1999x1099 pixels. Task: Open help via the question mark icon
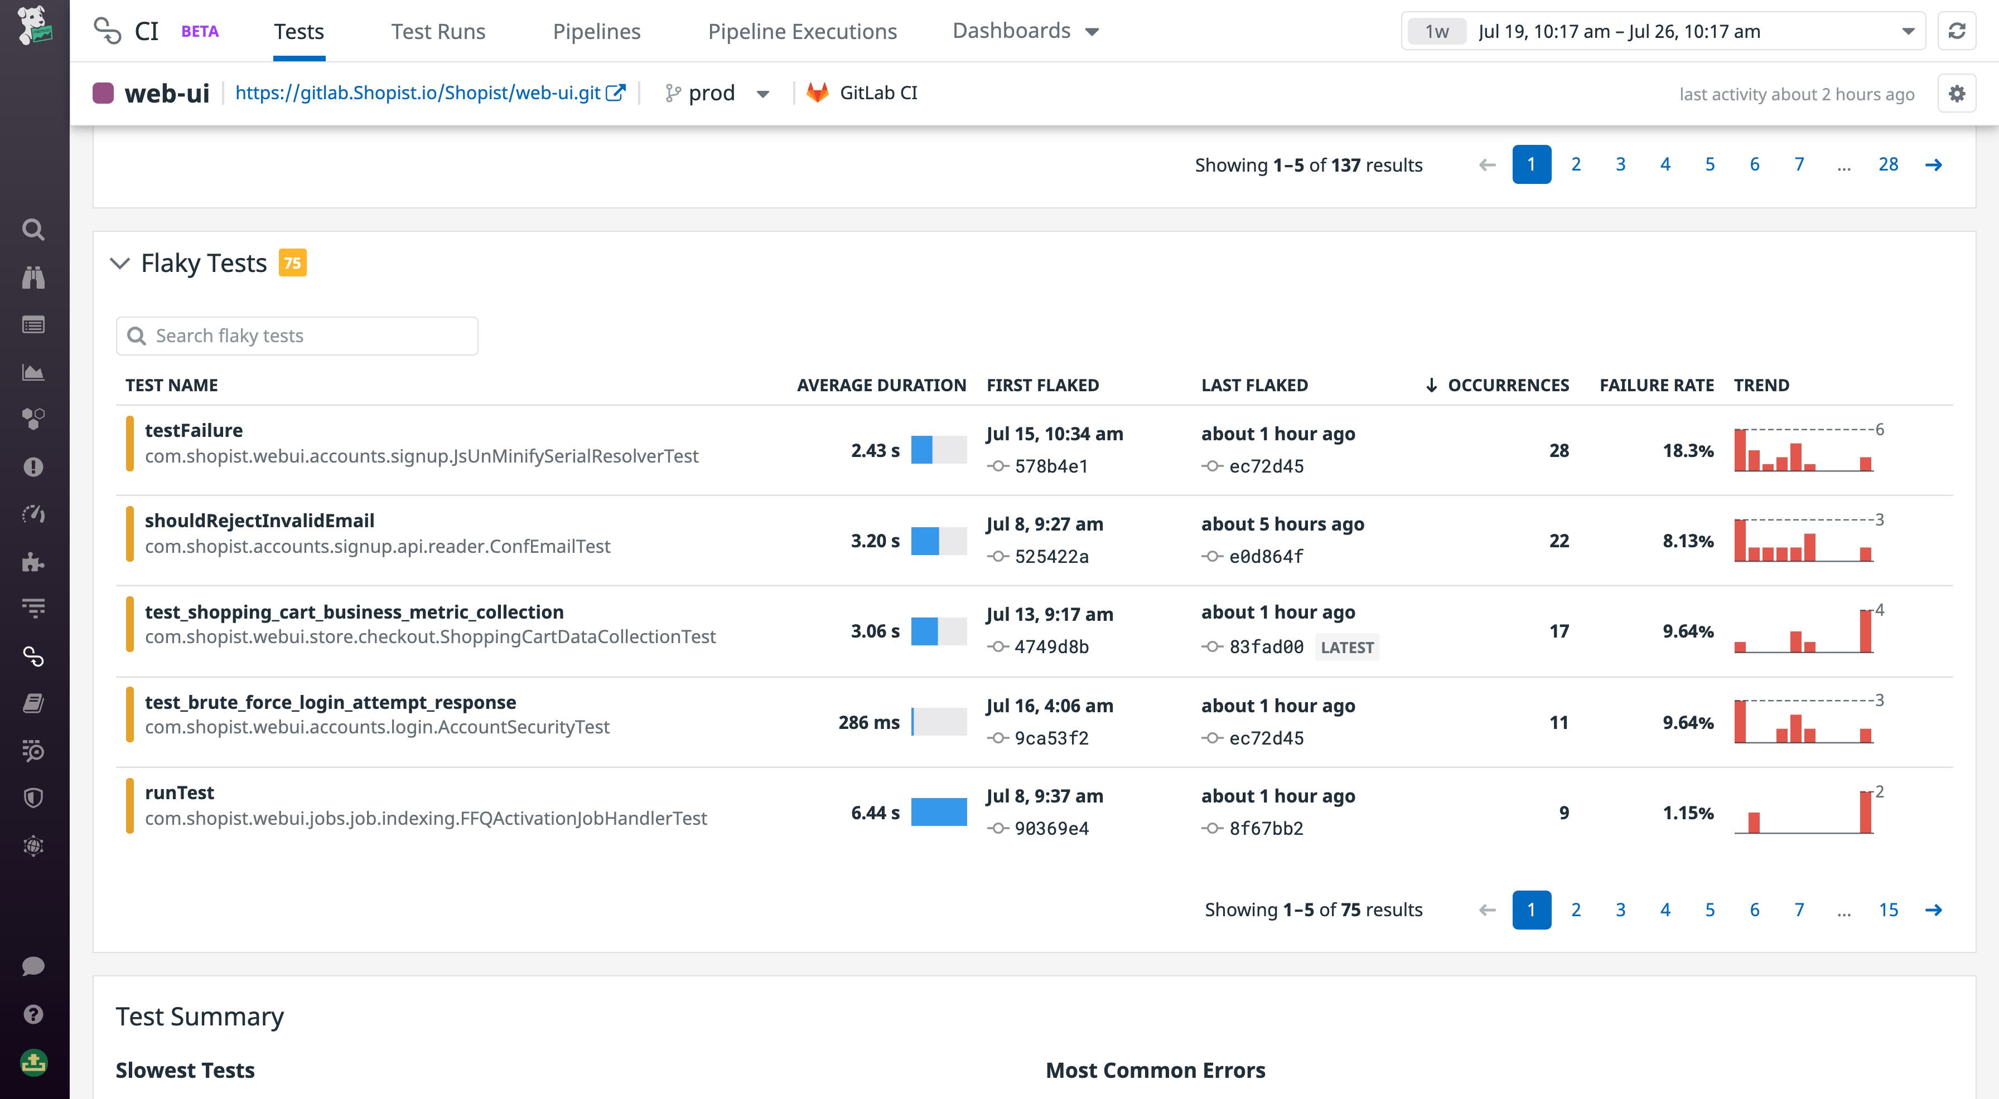34,1014
